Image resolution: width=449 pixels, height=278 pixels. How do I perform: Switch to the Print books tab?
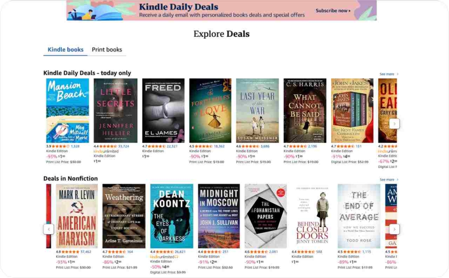pos(107,49)
